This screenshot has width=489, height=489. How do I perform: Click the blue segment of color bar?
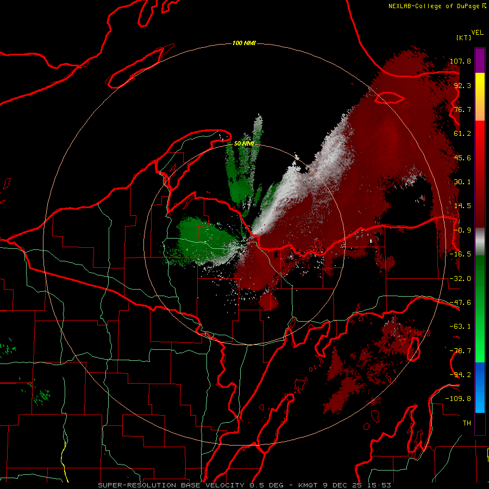(x=480, y=387)
